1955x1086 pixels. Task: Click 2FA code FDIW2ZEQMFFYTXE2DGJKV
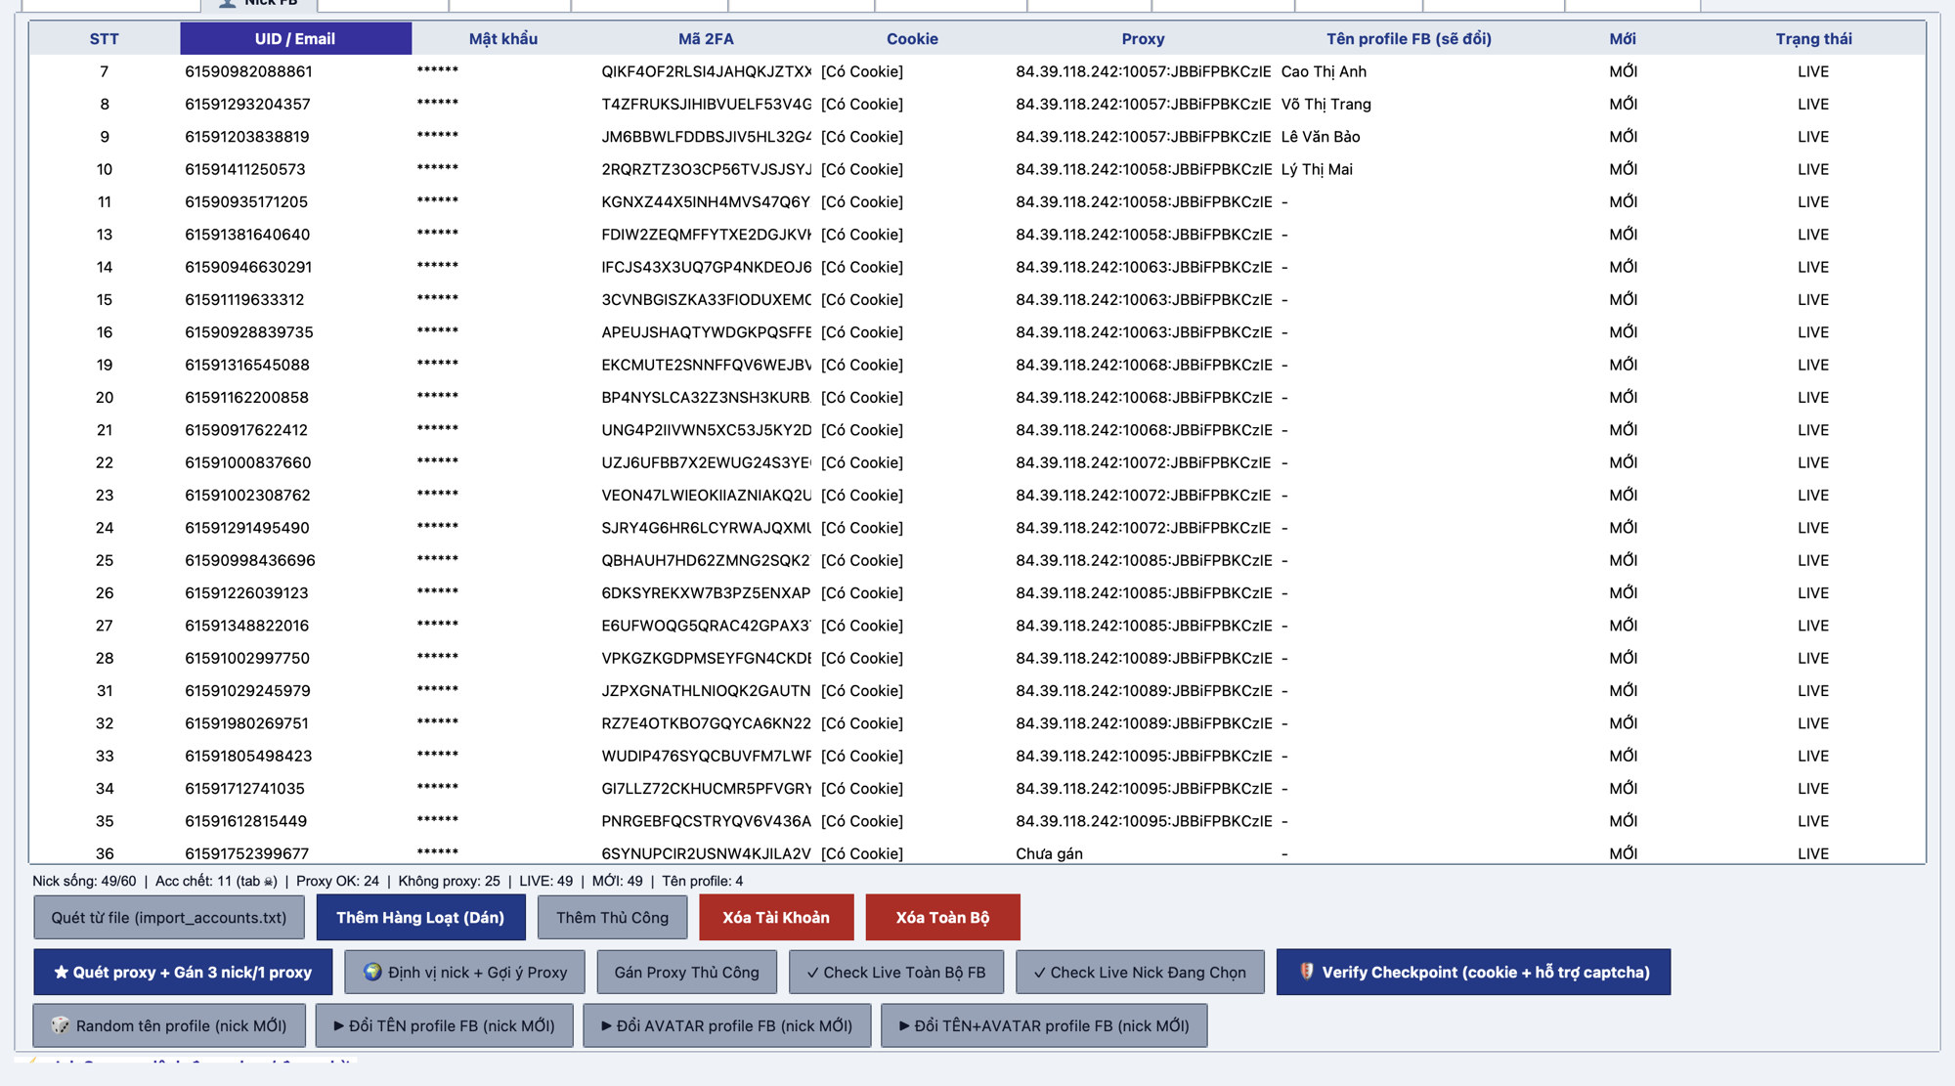[706, 235]
